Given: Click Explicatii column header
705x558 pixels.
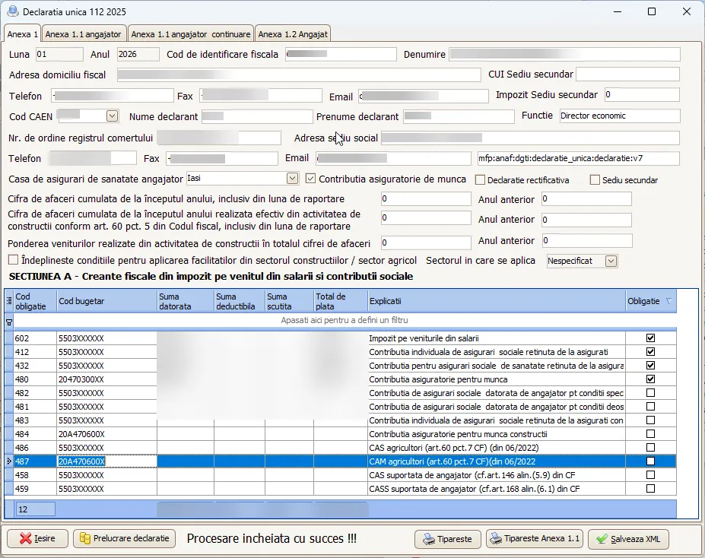Looking at the screenshot, I should pyautogui.click(x=497, y=301).
